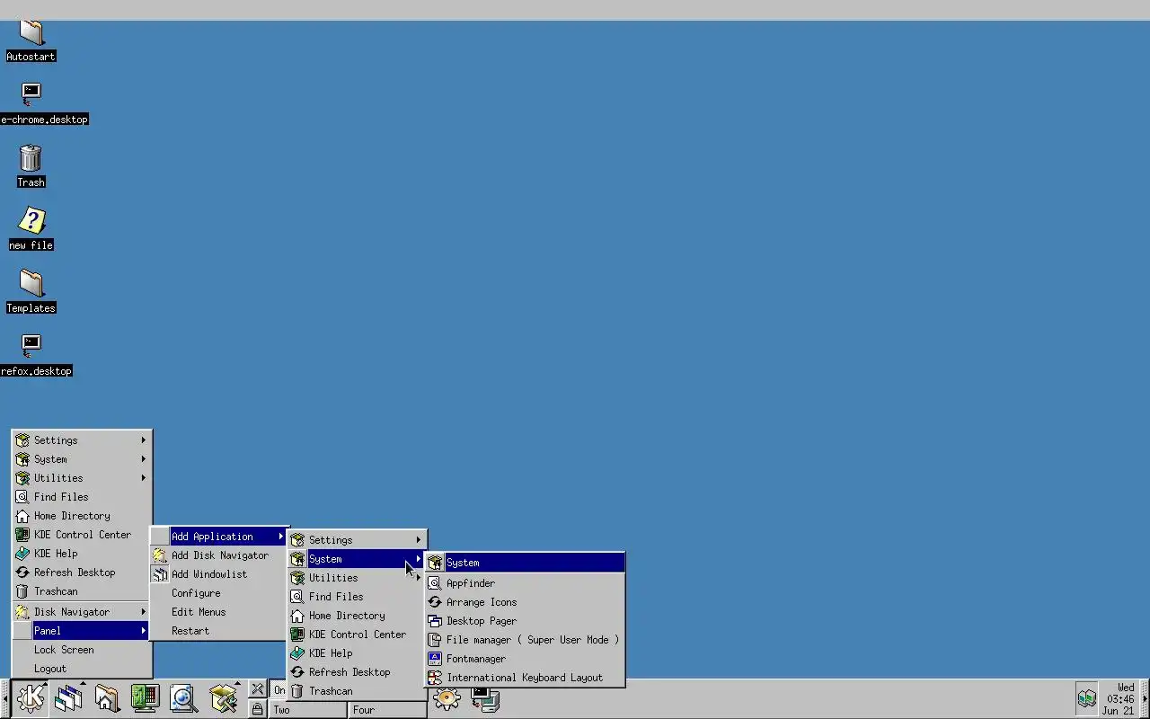This screenshot has width=1150, height=719.
Task: Add Home Directory from Add Application submenu
Action: [x=357, y=616]
